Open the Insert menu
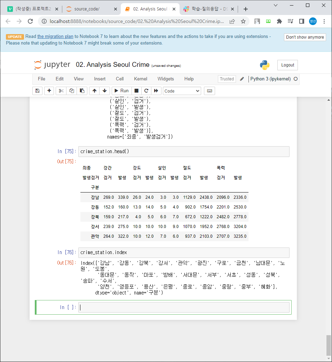This screenshot has height=362, width=332. 100,79
